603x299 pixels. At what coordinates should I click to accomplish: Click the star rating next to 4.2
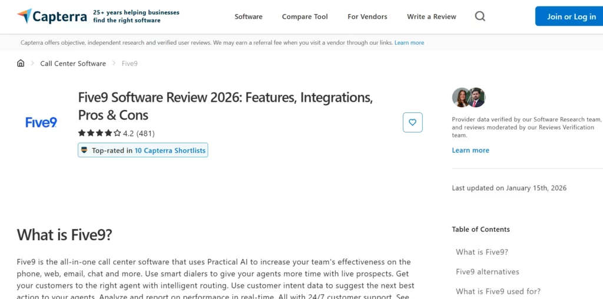[99, 134]
